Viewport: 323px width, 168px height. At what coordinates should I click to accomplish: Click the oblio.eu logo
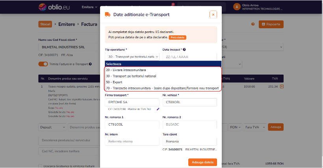point(54,7)
